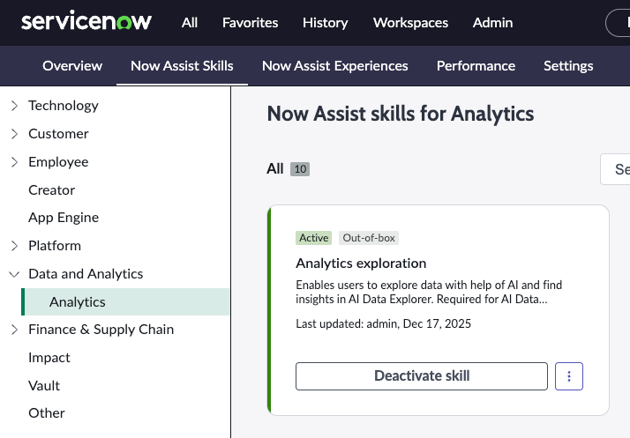Select Impact in the sidebar
Viewport: 630px width, 438px height.
point(49,358)
